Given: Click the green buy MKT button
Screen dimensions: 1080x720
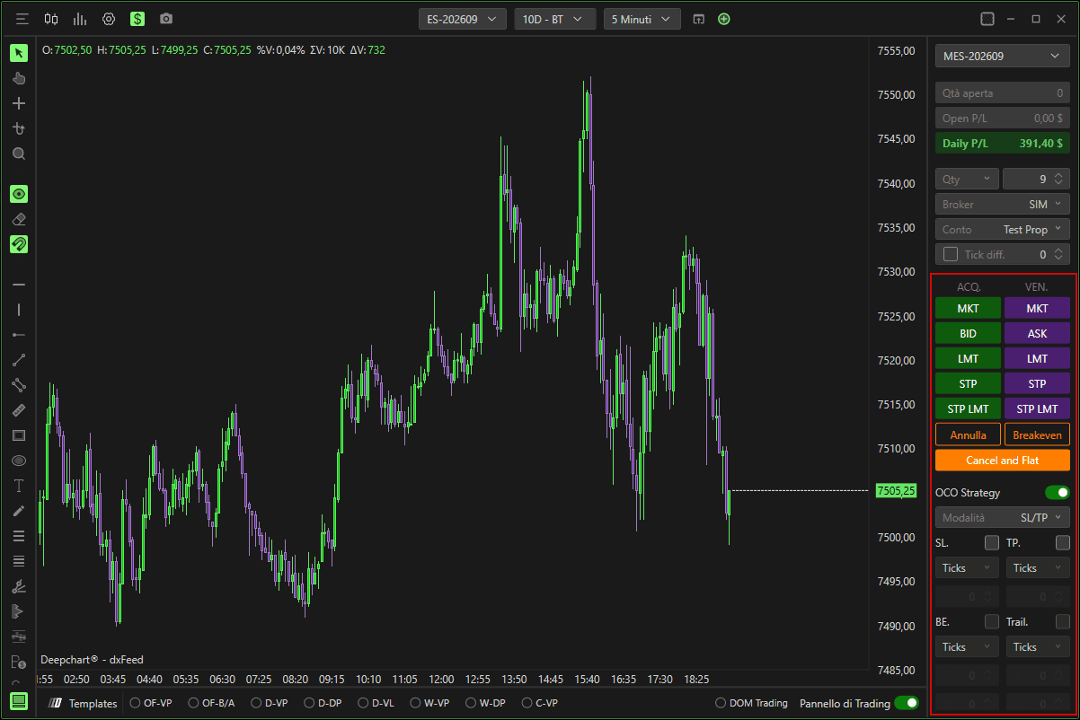Looking at the screenshot, I should point(968,309).
